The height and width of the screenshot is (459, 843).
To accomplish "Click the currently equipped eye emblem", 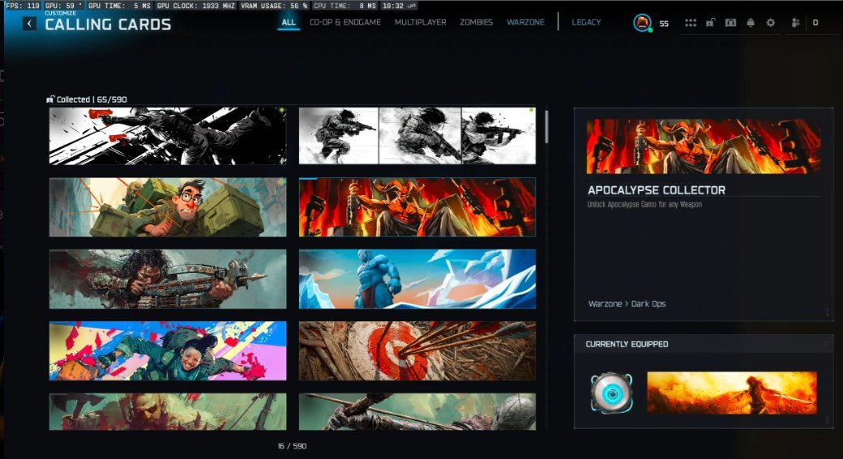I will click(x=611, y=393).
